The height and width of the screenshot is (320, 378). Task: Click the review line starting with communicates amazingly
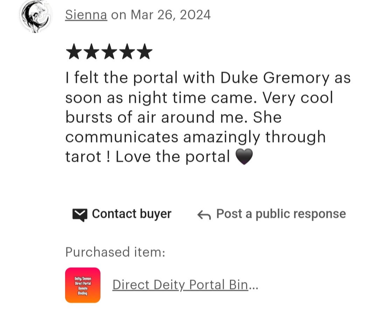point(196,137)
